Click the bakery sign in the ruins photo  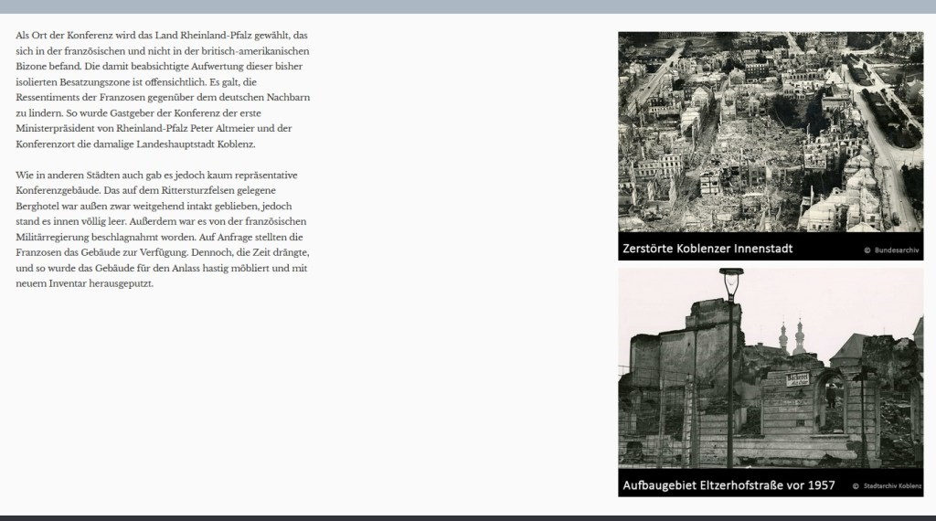point(799,379)
